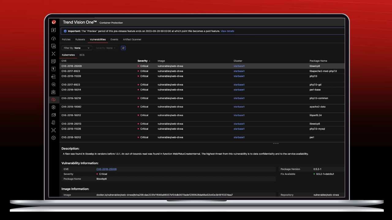
Task: Open the gauge dashboard sidebar icon
Action: [x=54, y=39]
